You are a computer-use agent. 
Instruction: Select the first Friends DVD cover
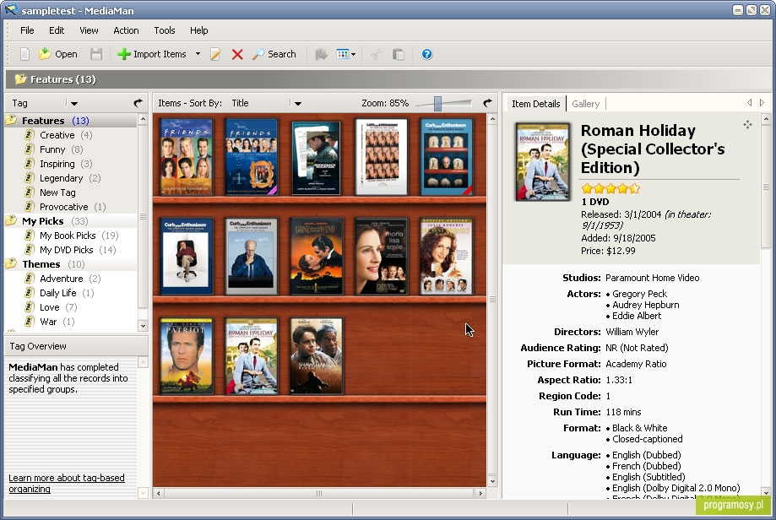coord(187,157)
